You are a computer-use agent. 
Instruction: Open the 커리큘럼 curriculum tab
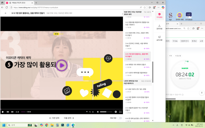[x=159, y=15]
